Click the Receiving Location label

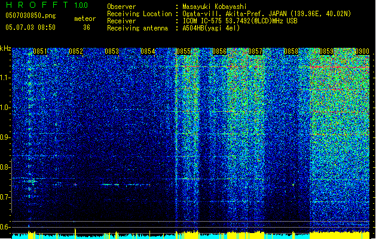[139, 14]
